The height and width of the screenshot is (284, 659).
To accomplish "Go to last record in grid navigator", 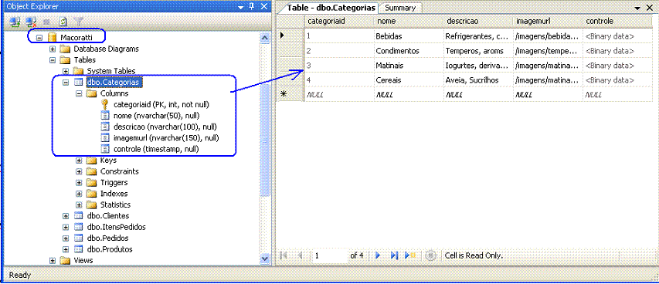I will pos(394,255).
